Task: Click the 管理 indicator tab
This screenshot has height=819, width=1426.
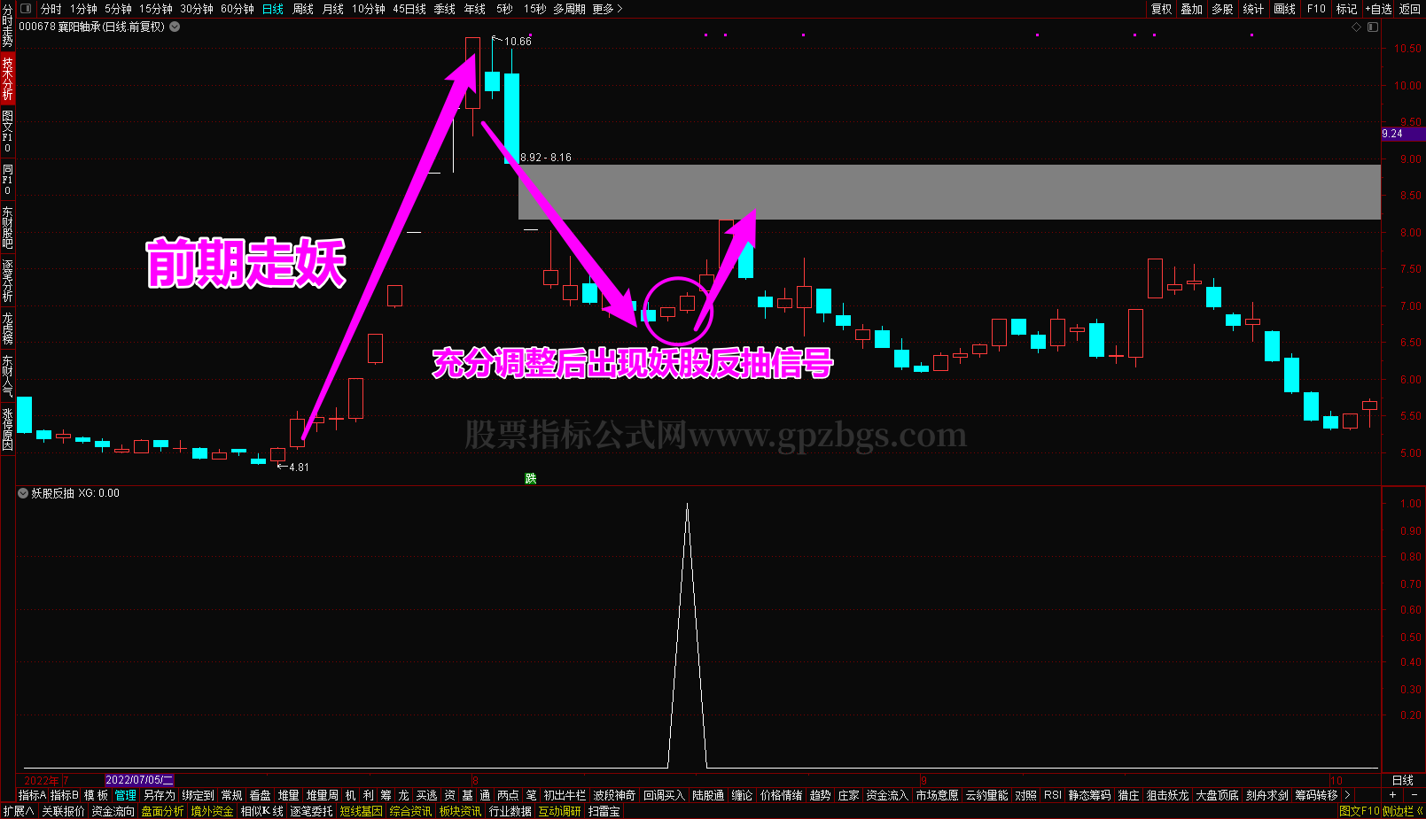Action: coord(126,795)
